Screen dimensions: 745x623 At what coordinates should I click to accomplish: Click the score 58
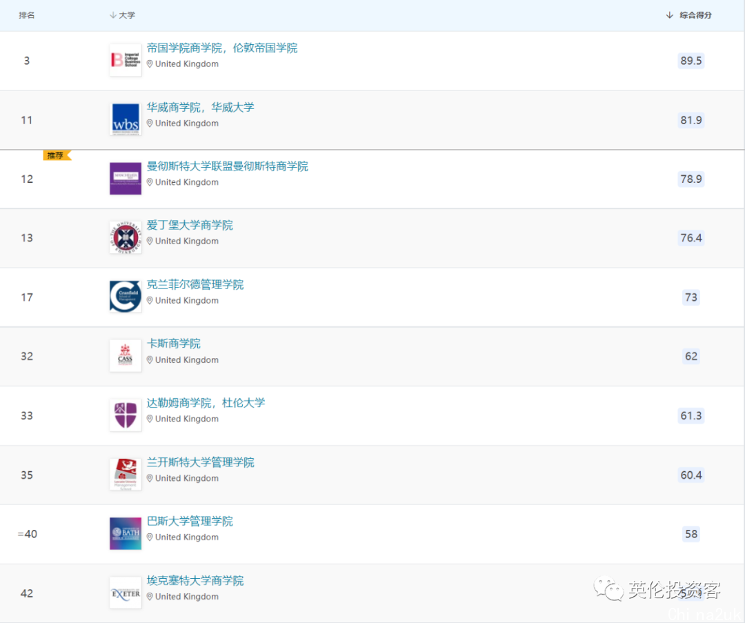pyautogui.click(x=691, y=534)
